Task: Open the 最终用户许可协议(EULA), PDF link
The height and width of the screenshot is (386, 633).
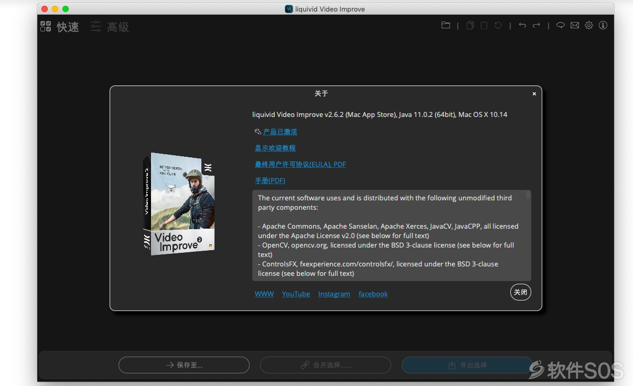Action: tap(301, 164)
